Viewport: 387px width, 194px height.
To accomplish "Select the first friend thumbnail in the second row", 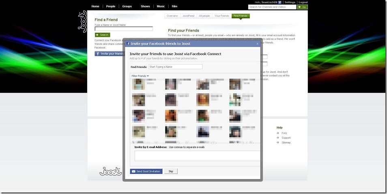I will point(138,100).
